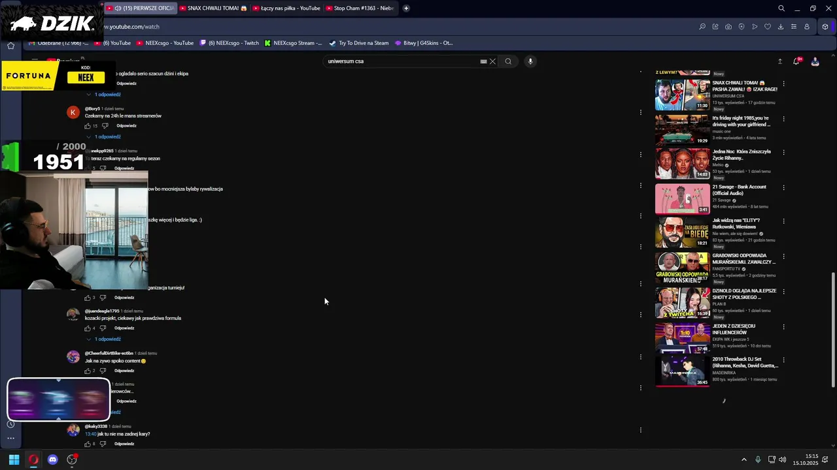Open menu for 'DZINOLD OGLĄDA NAJLEPSZE SHOTY' video
The height and width of the screenshot is (470, 837).
tap(783, 291)
